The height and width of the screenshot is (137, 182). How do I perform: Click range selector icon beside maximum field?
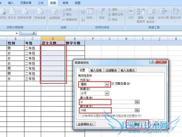pyautogui.click(x=137, y=110)
